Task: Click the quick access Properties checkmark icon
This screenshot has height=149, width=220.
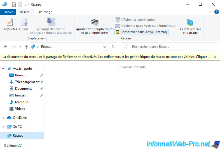Action: click(14, 4)
